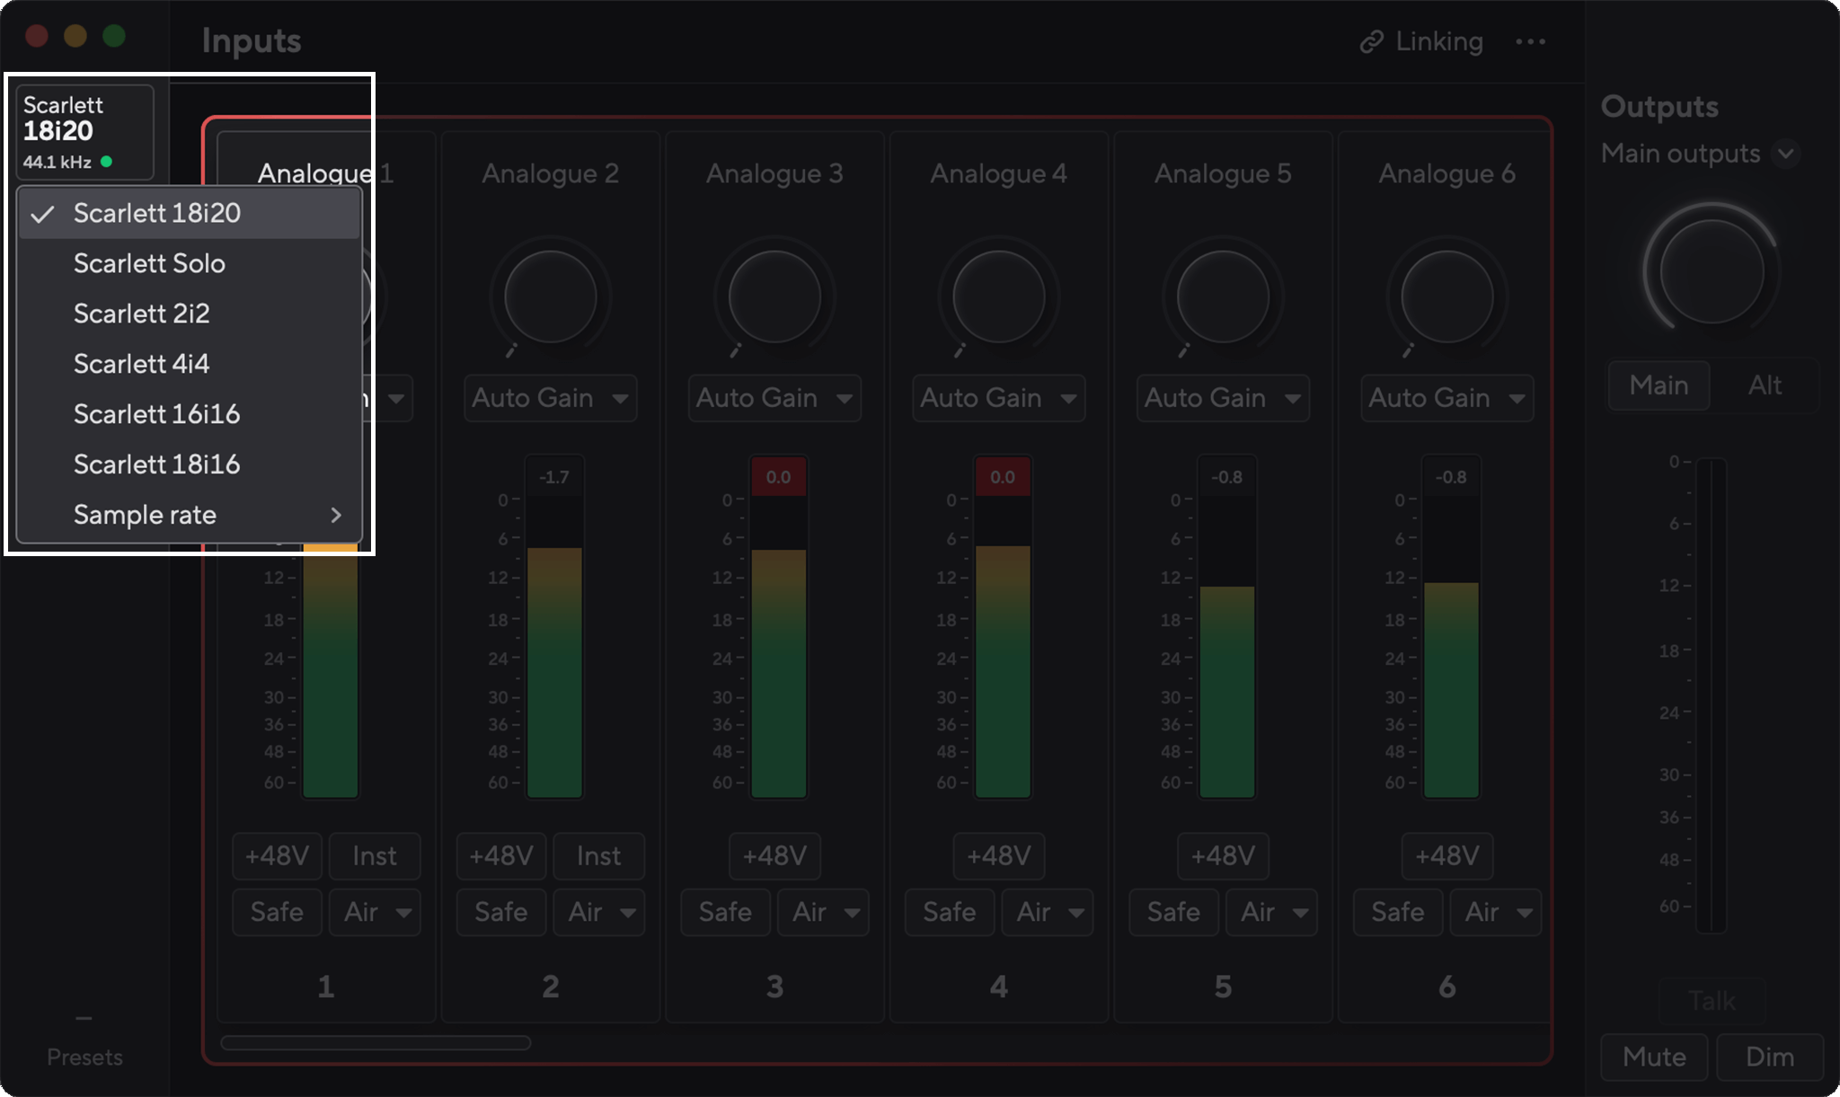Click the Mute outputs button
The height and width of the screenshot is (1097, 1840).
click(x=1654, y=1057)
